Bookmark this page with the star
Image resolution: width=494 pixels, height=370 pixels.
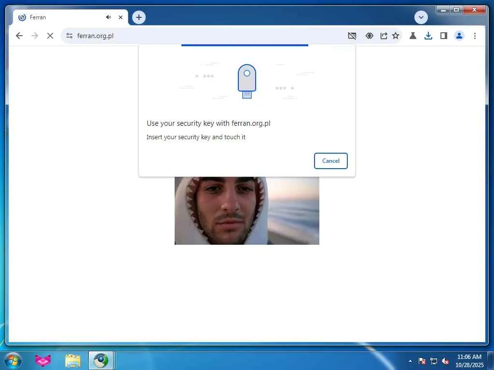click(x=396, y=36)
